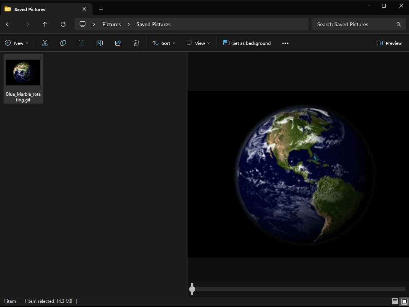Click the Rename icon
The image size is (409, 307).
coord(100,43)
